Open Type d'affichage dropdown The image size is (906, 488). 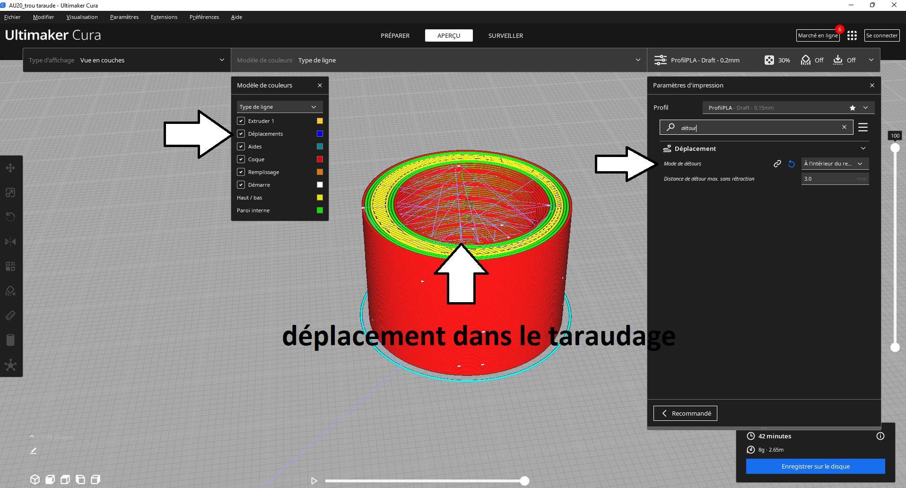coord(127,60)
